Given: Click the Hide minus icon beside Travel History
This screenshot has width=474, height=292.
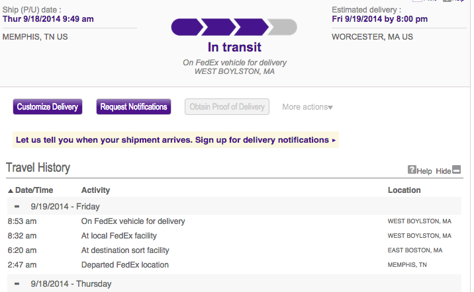Looking at the screenshot, I should click(456, 170).
